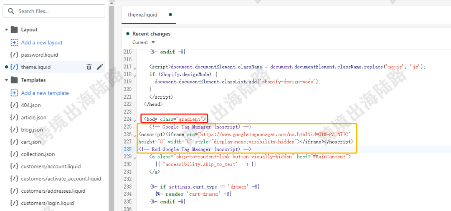Viewport: 451px width, 211px height.
Task: Open cart.json in the file list
Action: pos(31,142)
